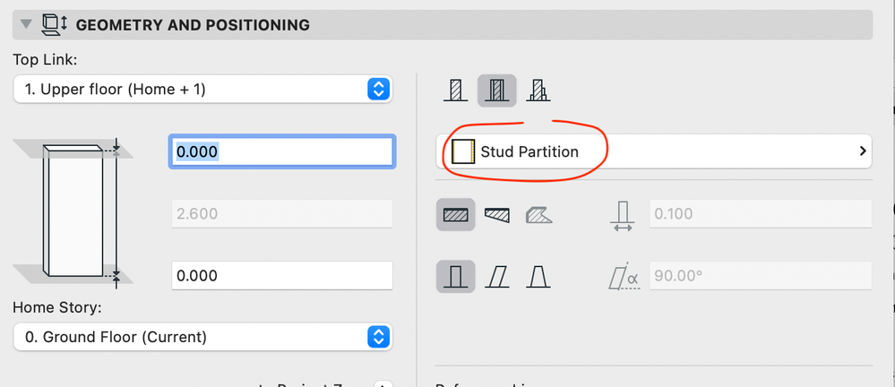Select the slanted wall complexity icon
This screenshot has height=387, width=895.
point(496,276)
